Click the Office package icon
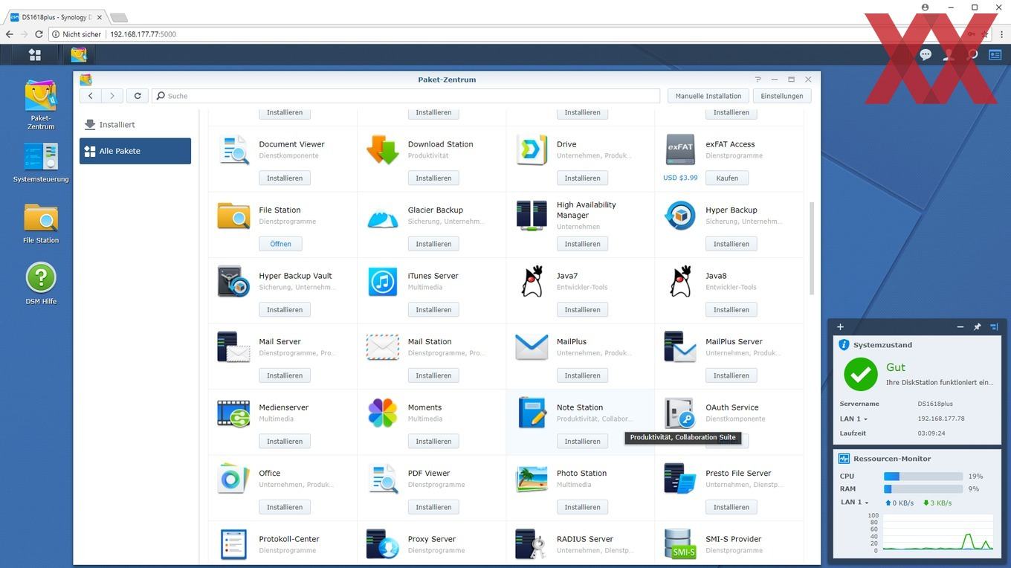 point(234,479)
